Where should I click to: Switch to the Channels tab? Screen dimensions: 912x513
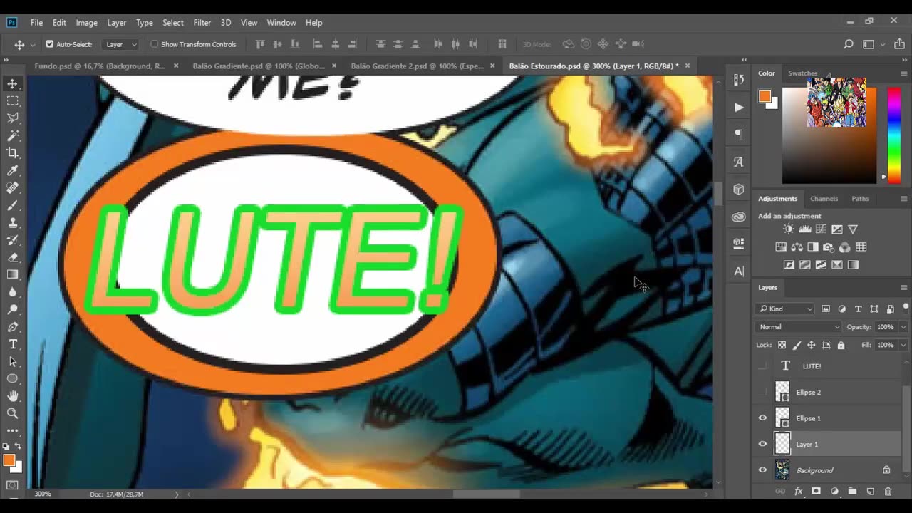(x=824, y=199)
